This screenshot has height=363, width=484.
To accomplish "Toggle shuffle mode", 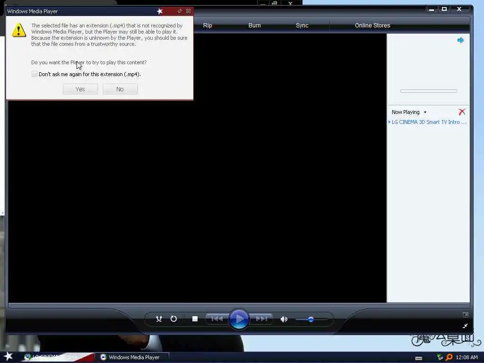I will (159, 319).
